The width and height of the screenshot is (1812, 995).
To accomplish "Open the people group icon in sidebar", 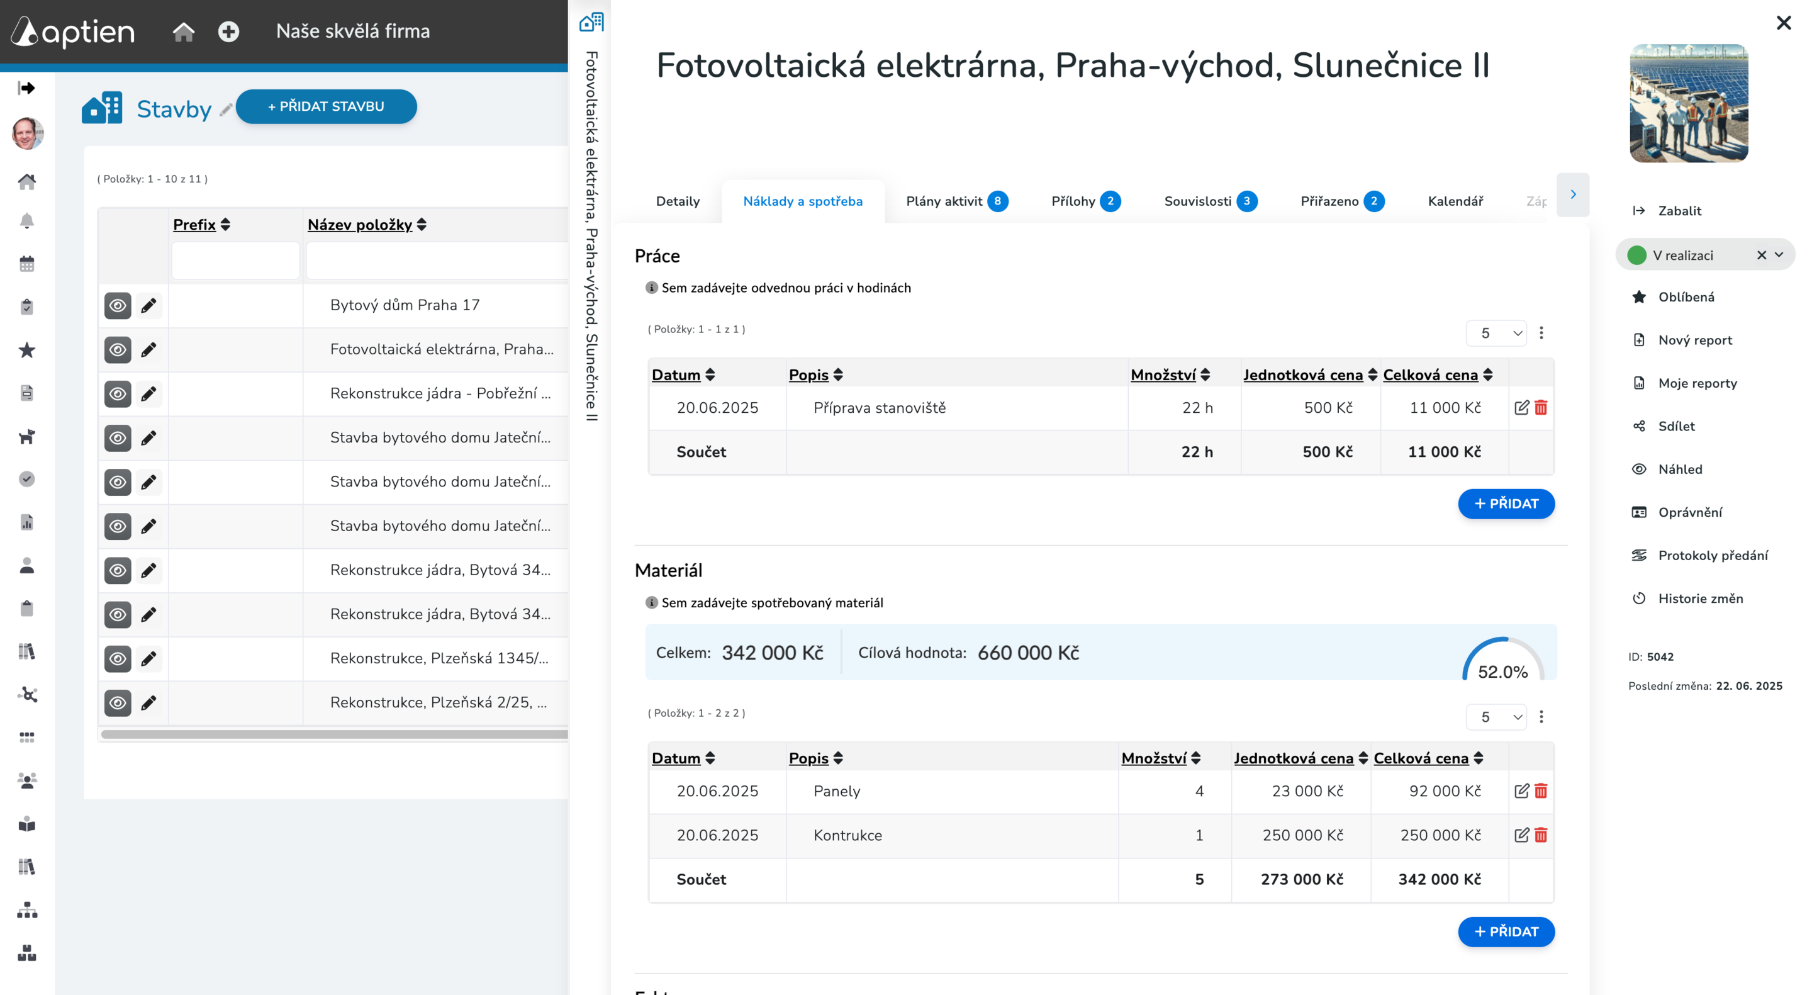I will coord(26,780).
